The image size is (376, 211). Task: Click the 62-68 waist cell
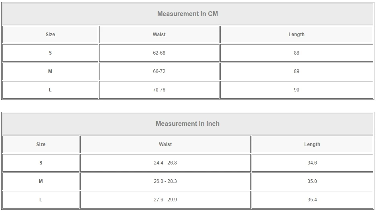click(x=159, y=53)
